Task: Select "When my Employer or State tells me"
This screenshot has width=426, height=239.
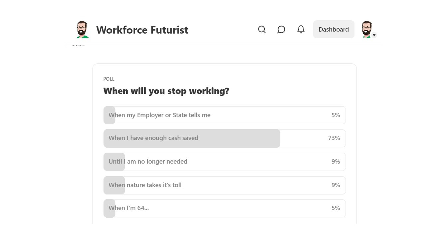Action: [224, 115]
